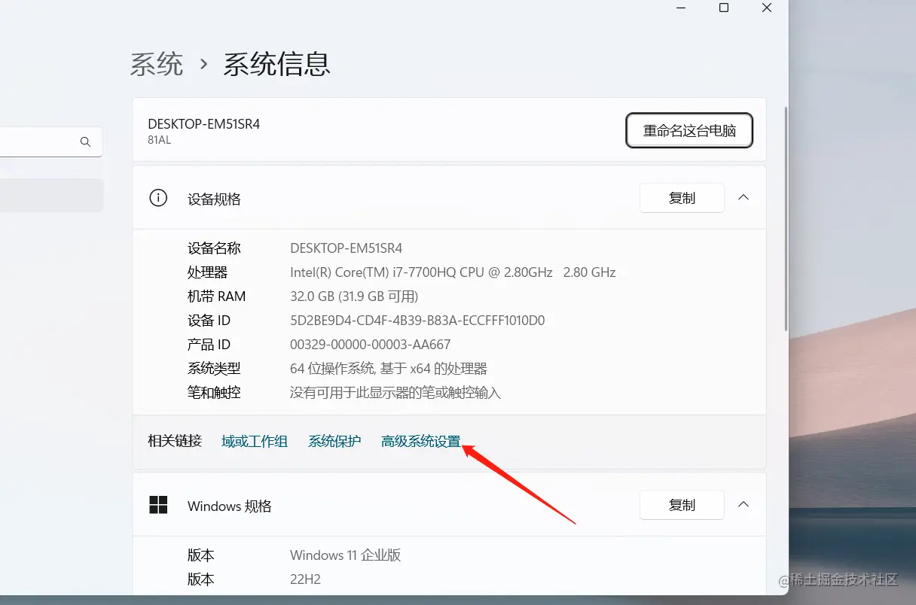
Task: Collapse the Windows 规格 section chevron
Action: point(743,505)
